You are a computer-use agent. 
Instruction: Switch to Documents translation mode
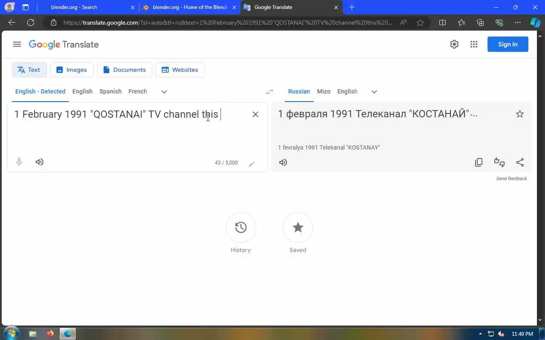(x=125, y=70)
